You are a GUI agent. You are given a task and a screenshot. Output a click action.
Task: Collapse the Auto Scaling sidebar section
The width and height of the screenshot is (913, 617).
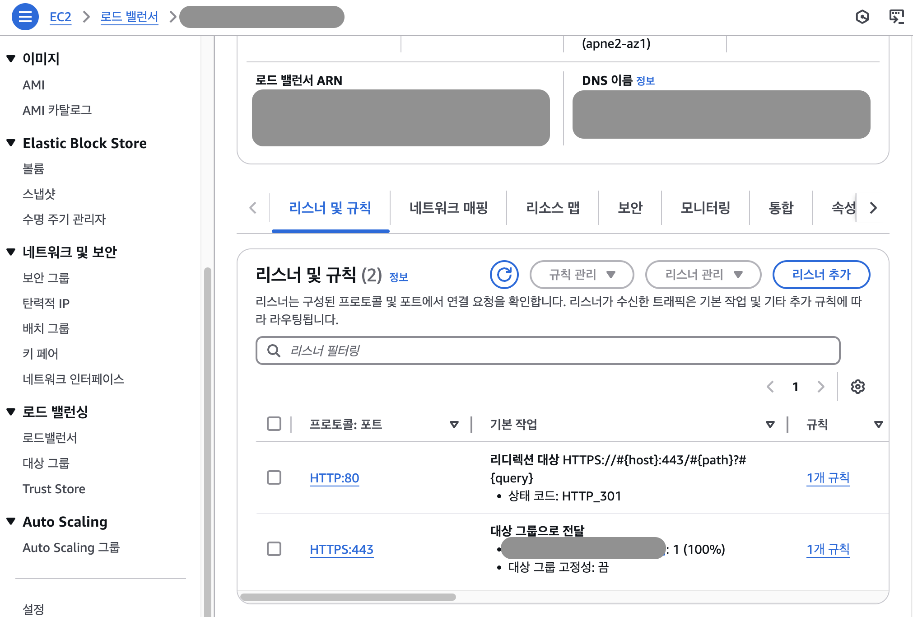point(11,521)
